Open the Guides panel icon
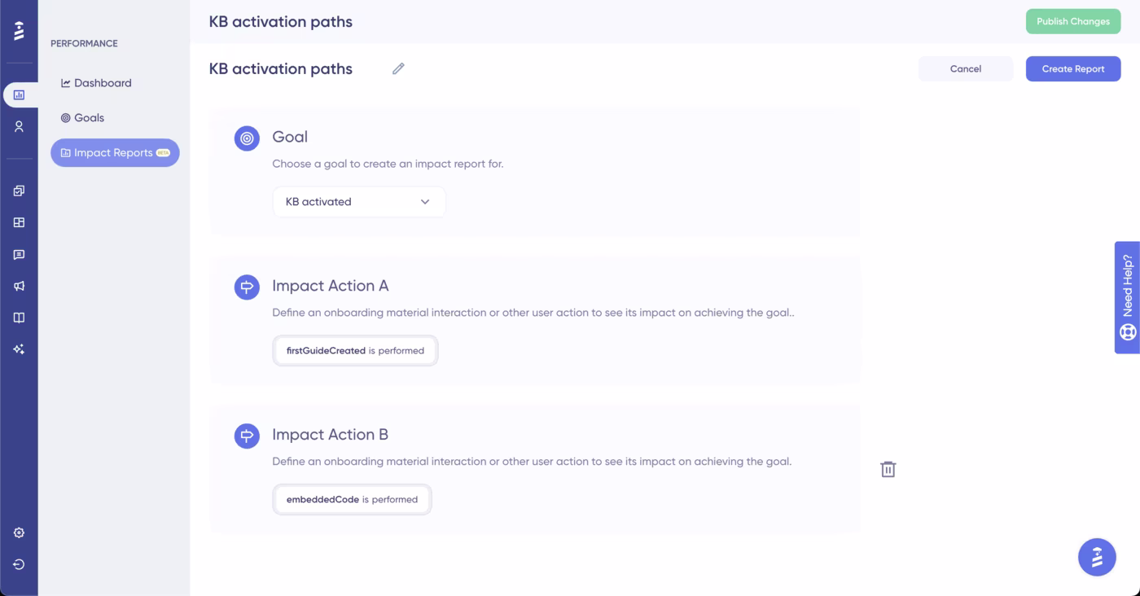The image size is (1140, 596). 20,191
